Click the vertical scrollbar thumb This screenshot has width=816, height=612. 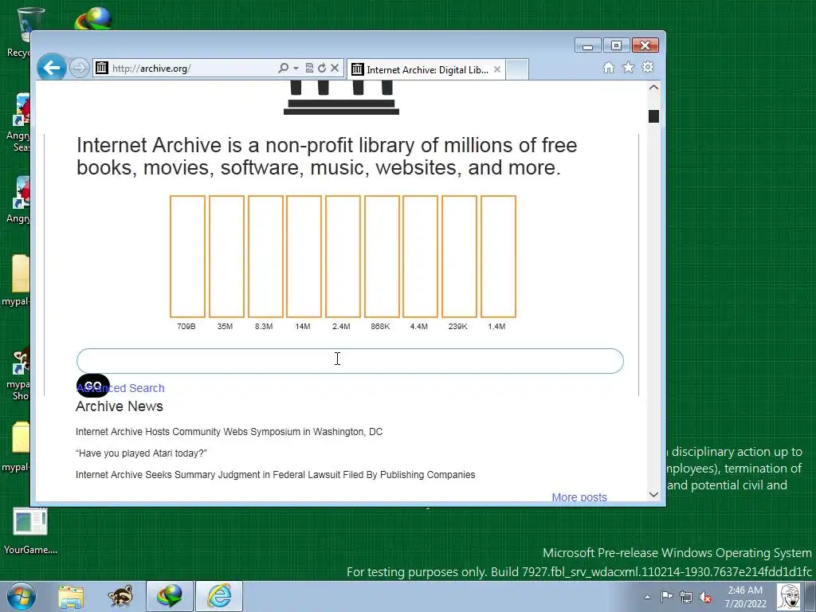click(653, 116)
